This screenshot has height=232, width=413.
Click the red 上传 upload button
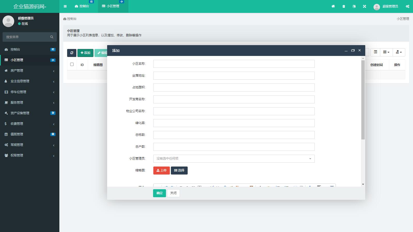[162, 170]
